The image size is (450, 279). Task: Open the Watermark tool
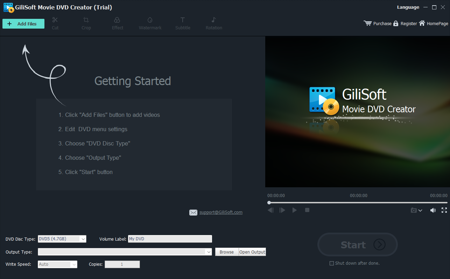click(x=150, y=23)
